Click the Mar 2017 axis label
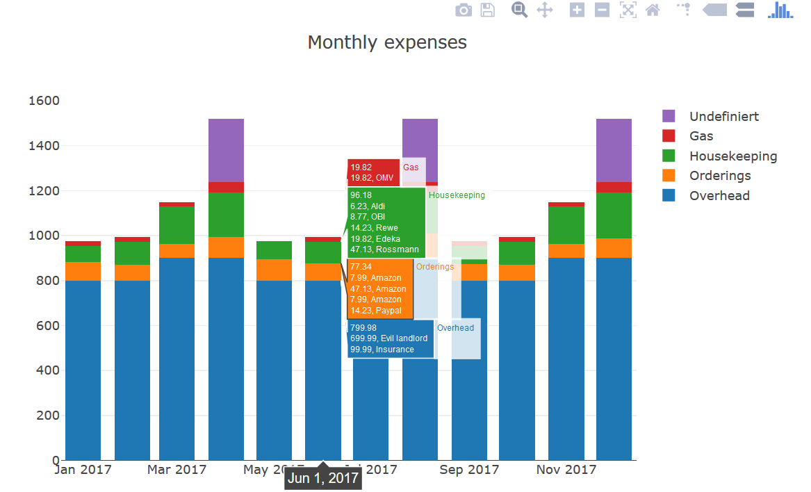Viewport: 811px width, 492px height. click(177, 469)
